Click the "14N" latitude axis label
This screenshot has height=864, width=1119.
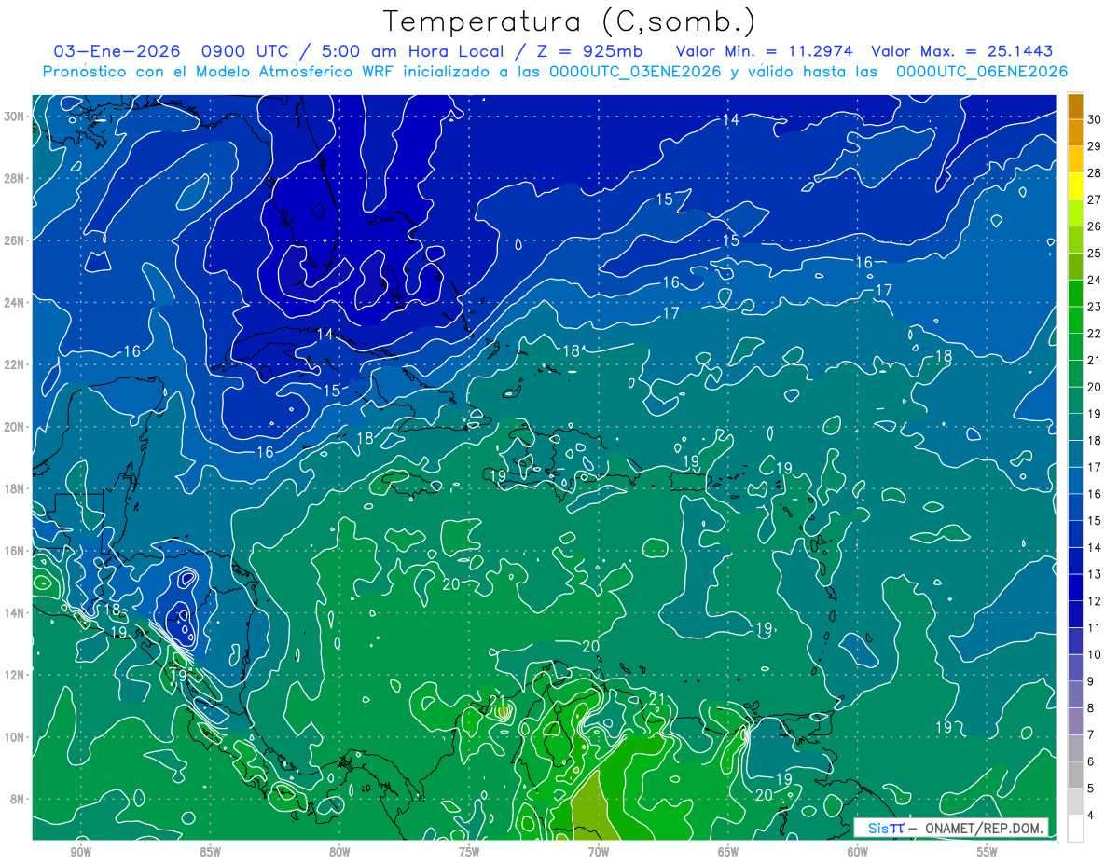[x=15, y=612]
